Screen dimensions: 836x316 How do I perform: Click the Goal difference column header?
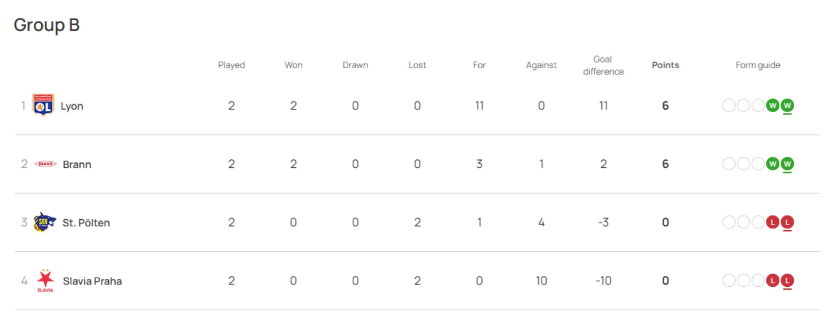point(603,65)
